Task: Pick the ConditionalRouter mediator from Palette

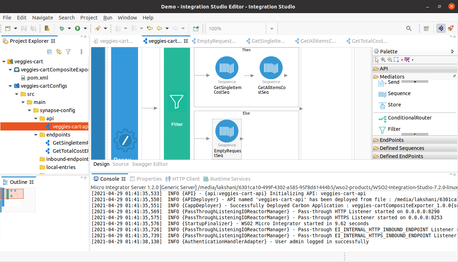Action: [405, 118]
